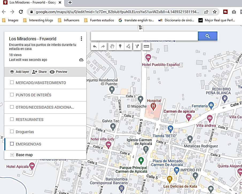242x194 pixels.
Task: Open the Mejor Real que Perf... bookmark
Action: pos(217,20)
